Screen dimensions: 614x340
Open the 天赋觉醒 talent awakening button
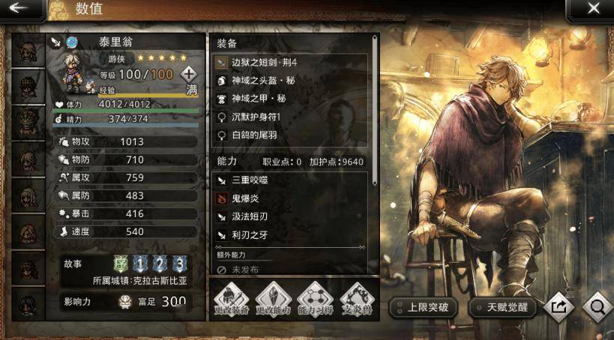[503, 308]
